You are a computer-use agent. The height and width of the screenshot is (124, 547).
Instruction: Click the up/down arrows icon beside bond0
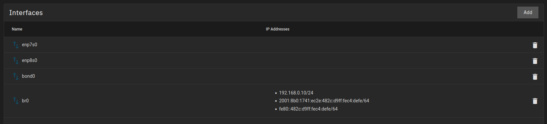click(x=16, y=76)
